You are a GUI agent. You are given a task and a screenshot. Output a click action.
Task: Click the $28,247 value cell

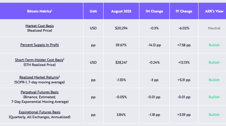121,62
